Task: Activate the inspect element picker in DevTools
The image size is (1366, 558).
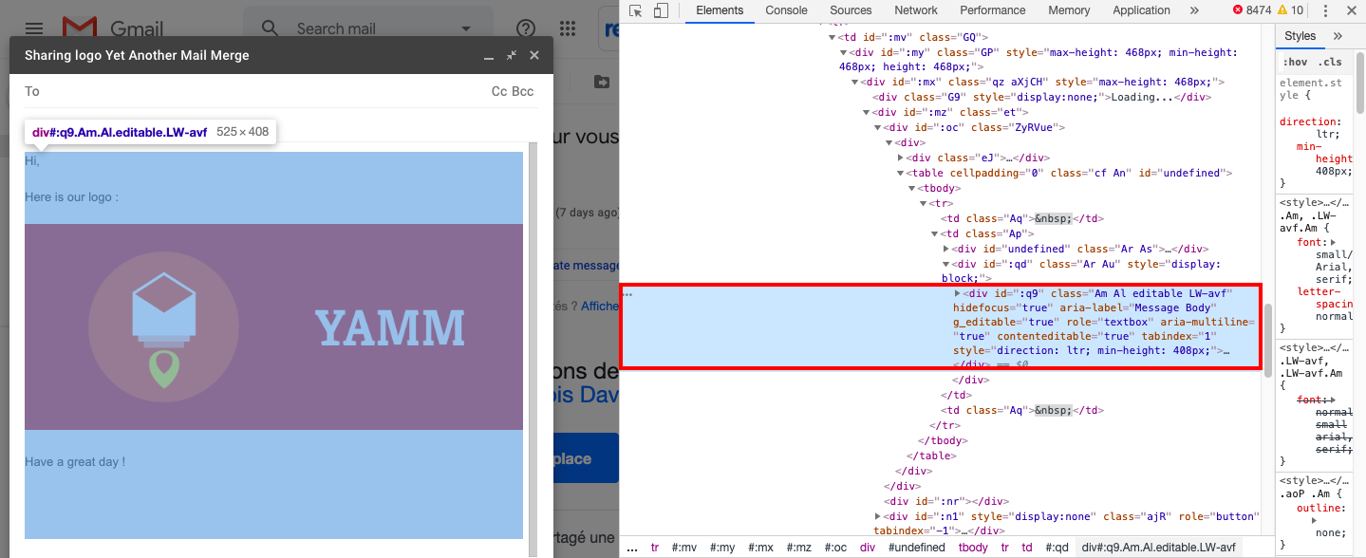Action: (x=636, y=10)
